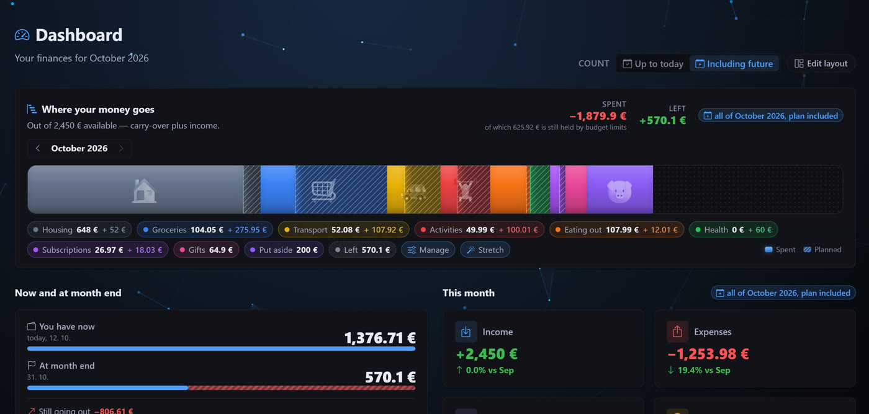Select the Put aside category chip
Image resolution: width=869 pixels, height=414 pixels.
coord(284,250)
